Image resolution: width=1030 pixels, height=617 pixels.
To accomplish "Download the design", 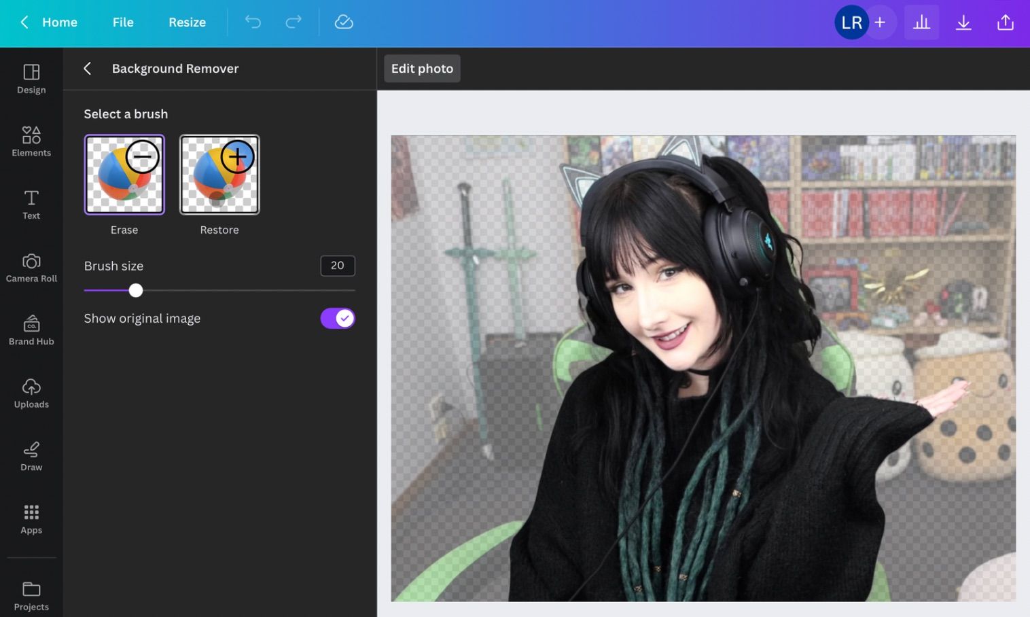I will click(963, 22).
